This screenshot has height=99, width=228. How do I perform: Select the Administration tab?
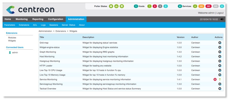coord(76,19)
